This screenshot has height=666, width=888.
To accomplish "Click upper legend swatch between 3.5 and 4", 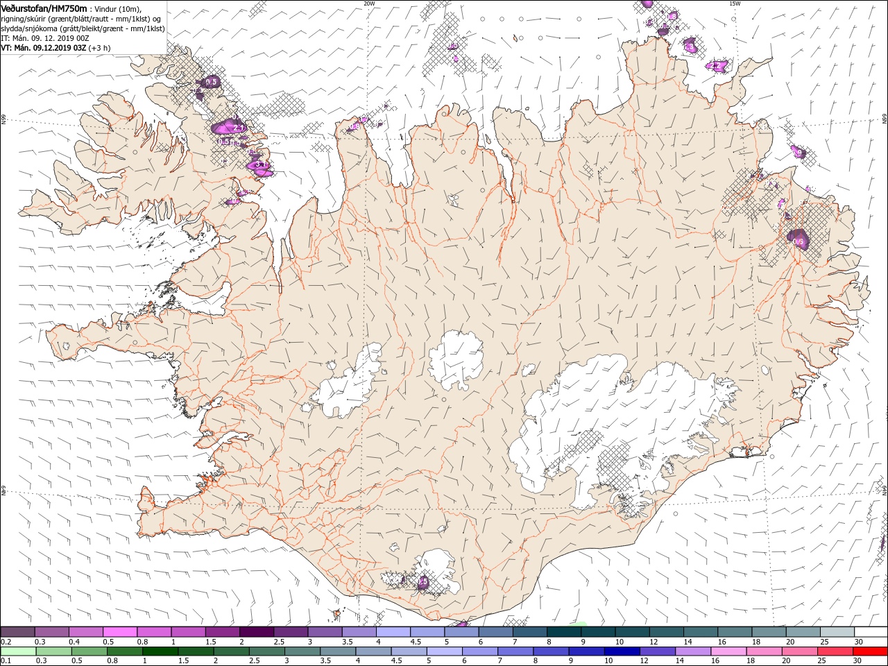I will (359, 632).
